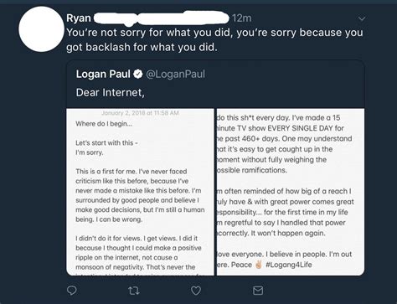Click the 'Where do I begin...' line

[104, 124]
